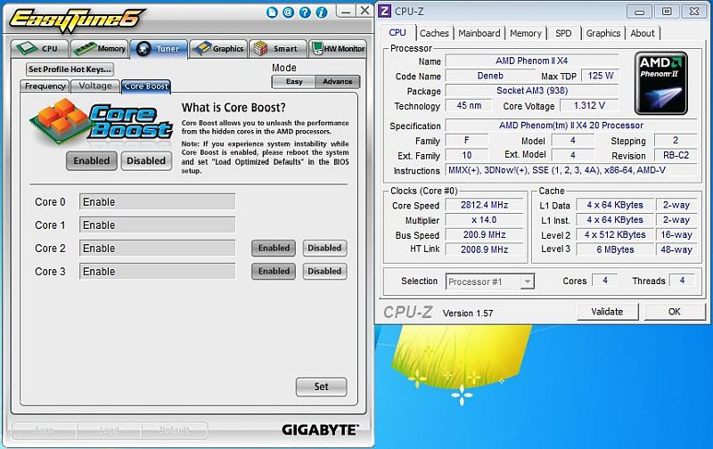The image size is (713, 449).
Task: Click the '2812.4 MHz' core speed value
Action: point(484,205)
